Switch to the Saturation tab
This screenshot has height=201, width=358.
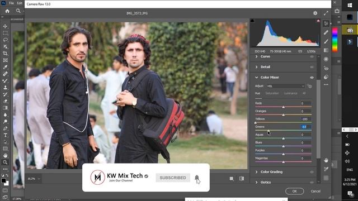pyautogui.click(x=272, y=93)
